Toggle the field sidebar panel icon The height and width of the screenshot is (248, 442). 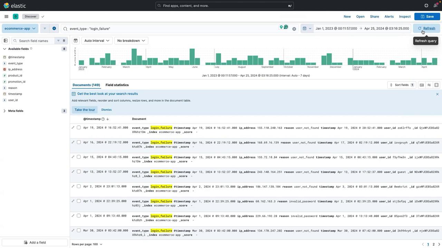6,41
